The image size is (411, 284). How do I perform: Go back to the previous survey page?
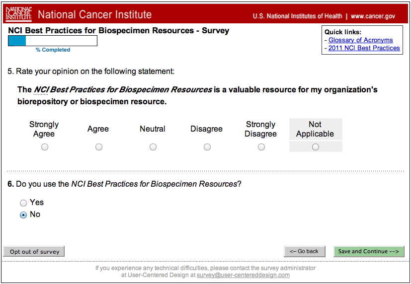tap(305, 251)
